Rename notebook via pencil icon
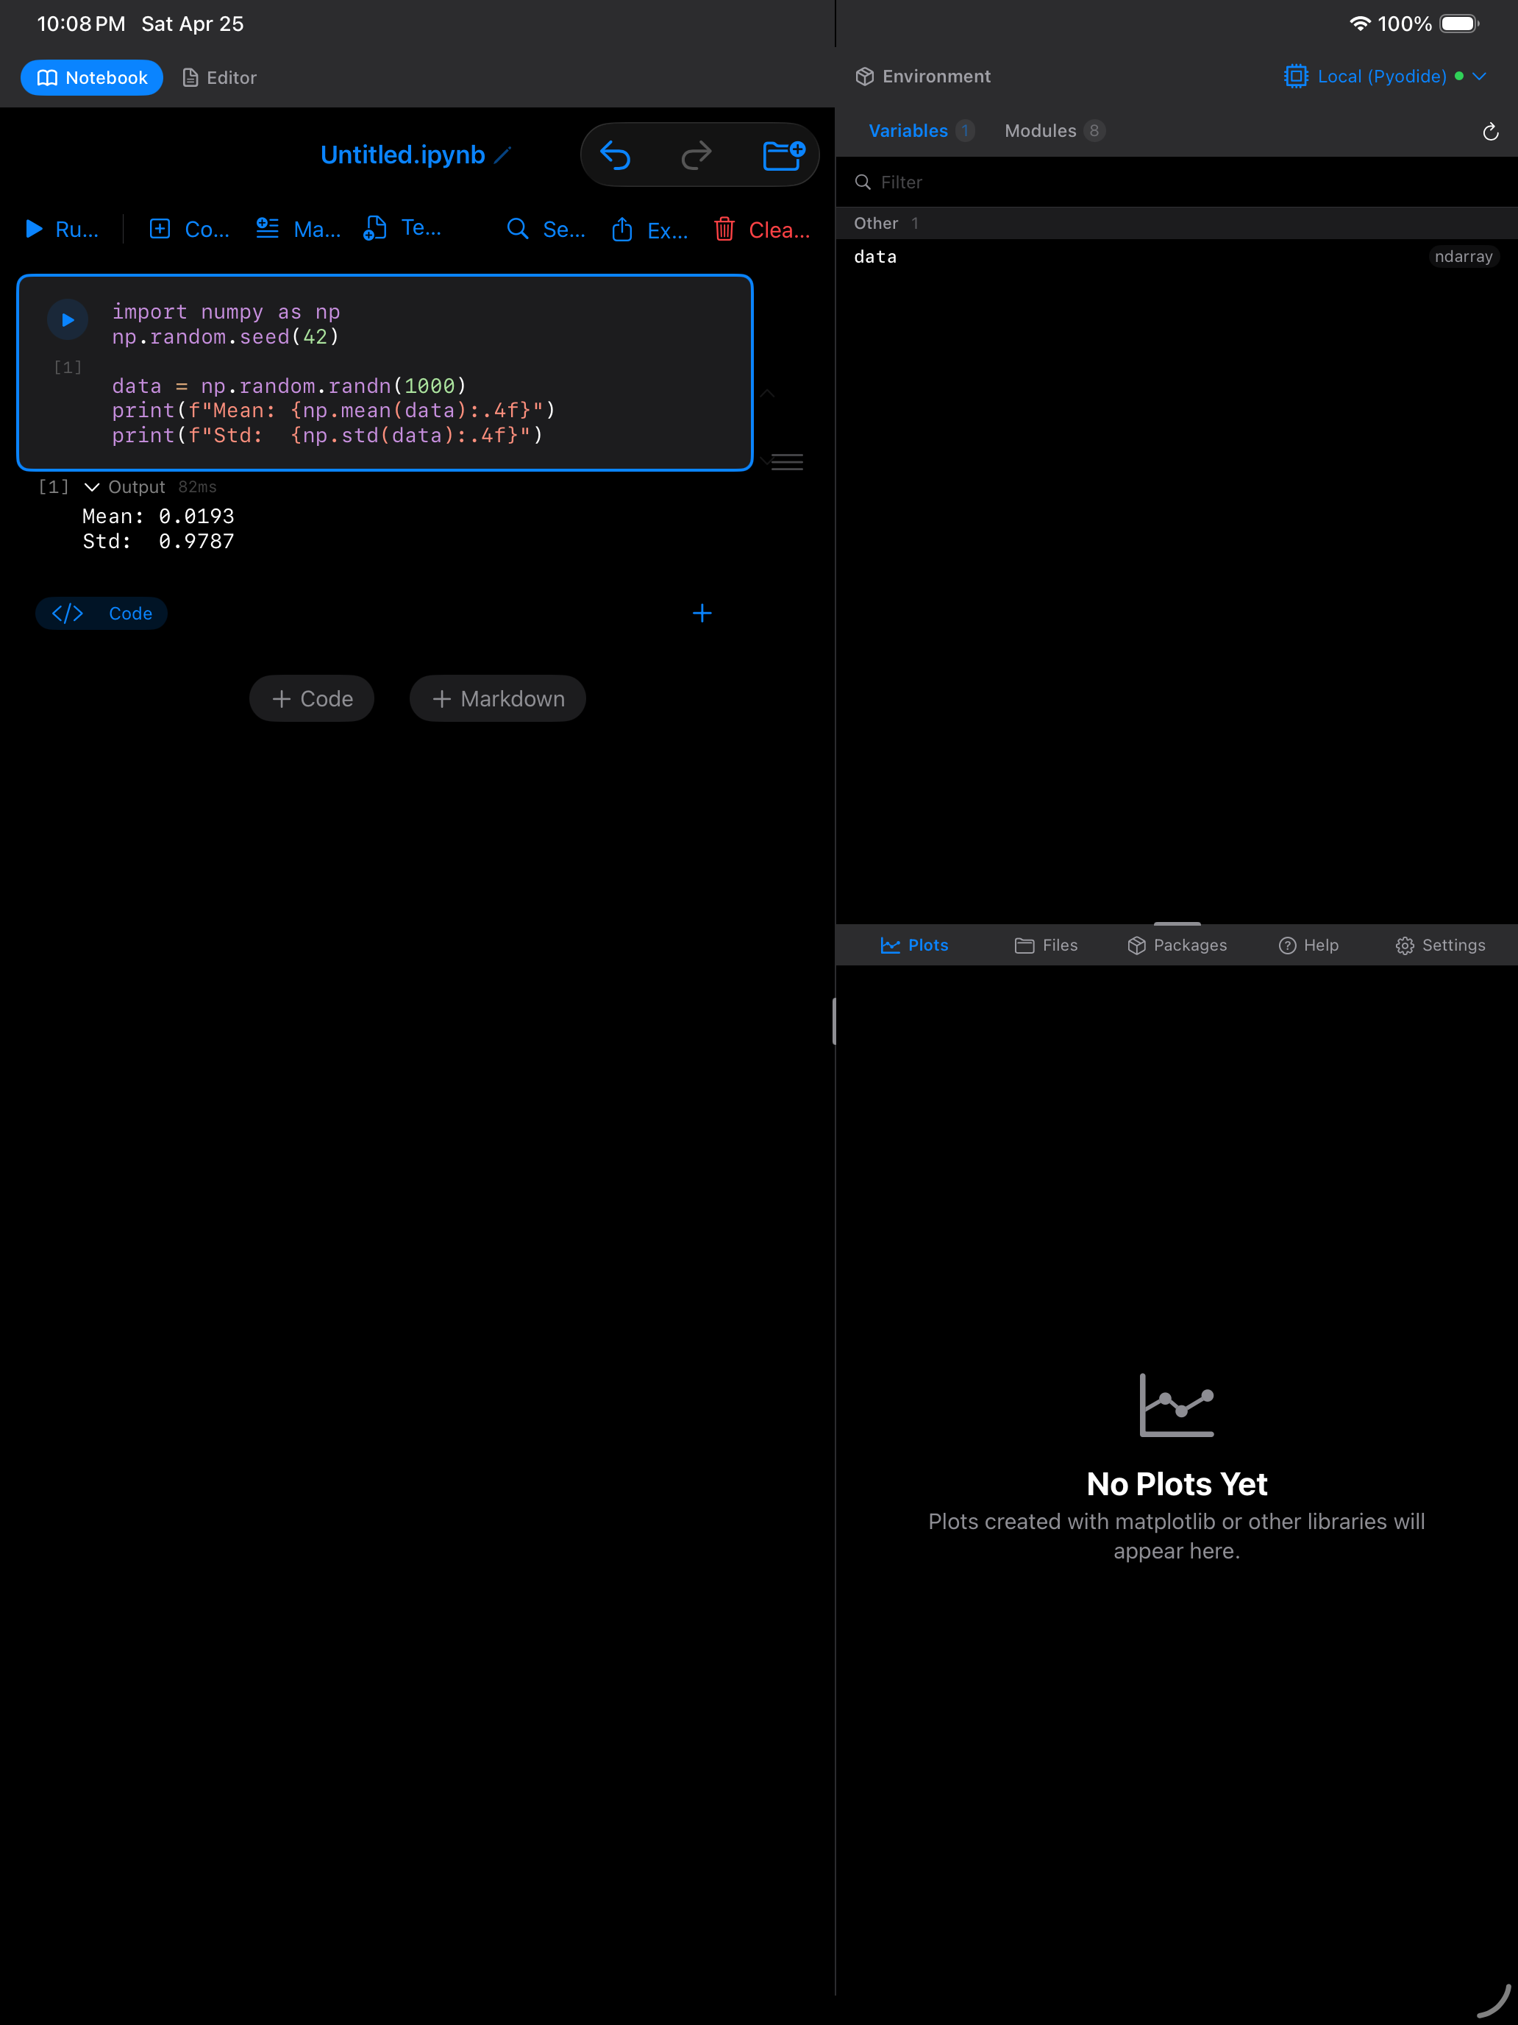The image size is (1518, 2025). tap(502, 156)
